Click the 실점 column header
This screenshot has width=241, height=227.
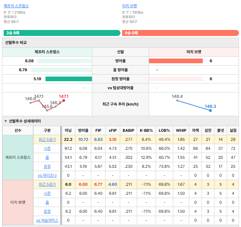click(x=233, y=130)
